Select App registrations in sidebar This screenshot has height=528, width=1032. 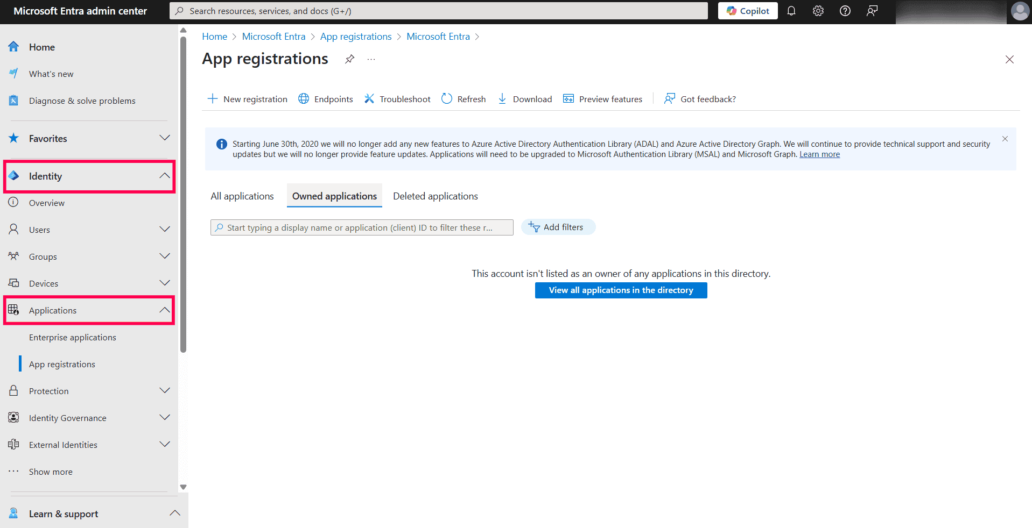(62, 364)
